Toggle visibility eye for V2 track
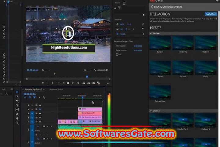 [x=40, y=118]
